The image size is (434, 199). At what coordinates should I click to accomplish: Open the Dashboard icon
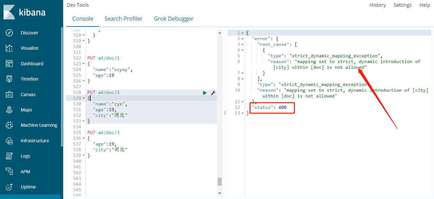pyautogui.click(x=9, y=64)
